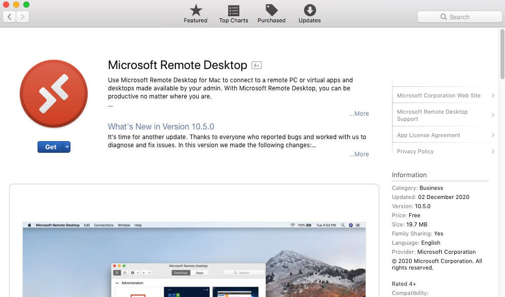
Task: Open the Purchased tag tab
Action: (x=271, y=14)
